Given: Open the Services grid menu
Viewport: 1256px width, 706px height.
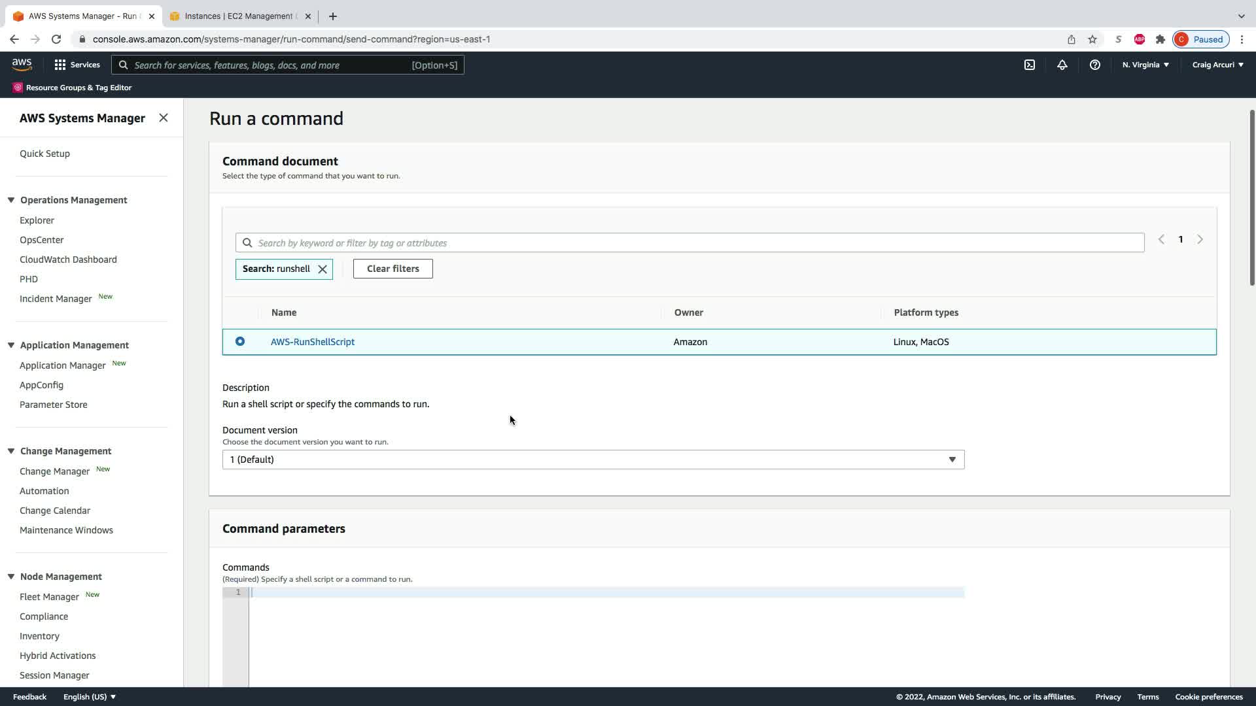Looking at the screenshot, I should click(x=77, y=65).
